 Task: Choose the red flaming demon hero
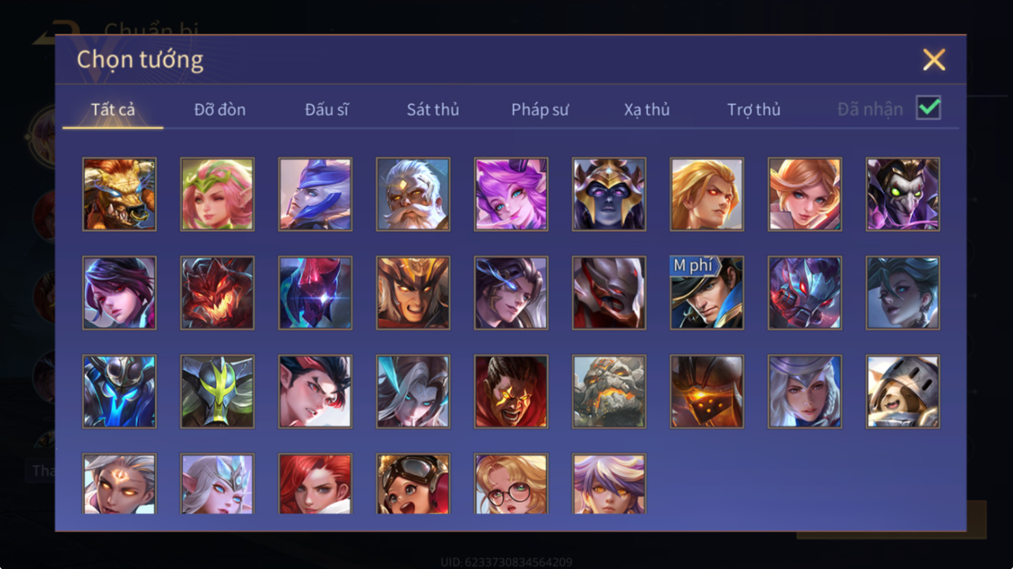point(217,293)
